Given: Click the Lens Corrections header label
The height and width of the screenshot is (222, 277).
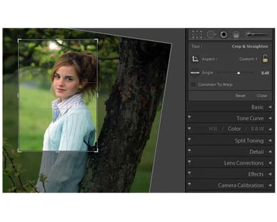Looking at the screenshot, I should pyautogui.click(x=244, y=163).
